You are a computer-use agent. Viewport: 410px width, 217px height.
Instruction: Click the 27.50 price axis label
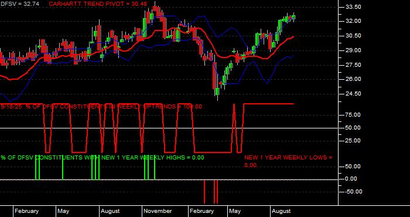pyautogui.click(x=354, y=65)
